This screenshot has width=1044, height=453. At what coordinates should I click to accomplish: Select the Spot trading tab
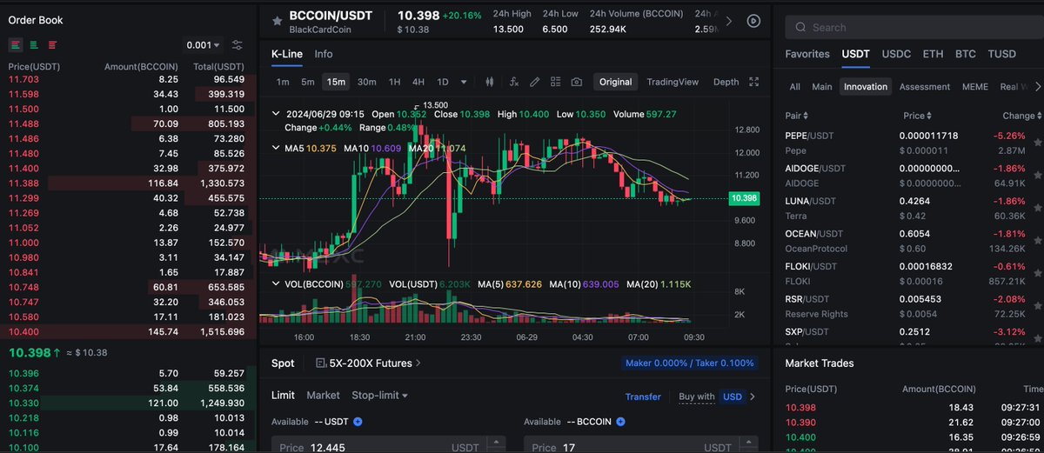click(283, 363)
